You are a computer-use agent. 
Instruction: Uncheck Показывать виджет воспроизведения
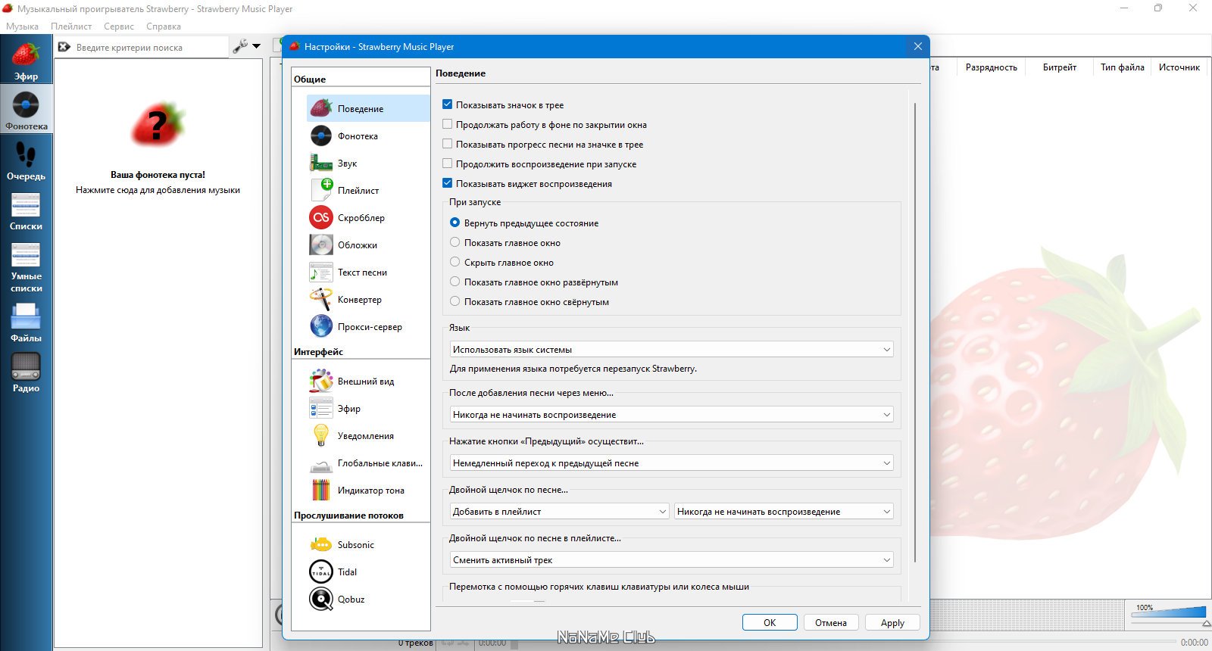(447, 183)
